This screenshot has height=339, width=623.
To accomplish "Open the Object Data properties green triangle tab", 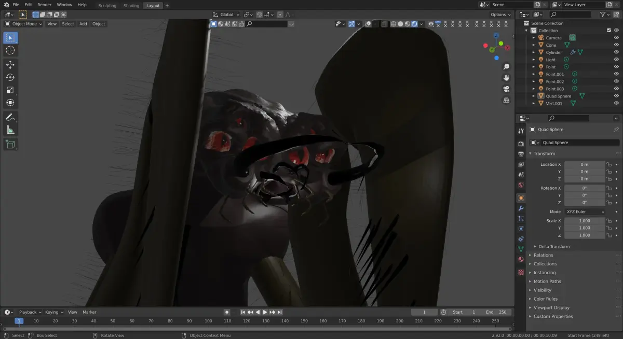I will [x=521, y=249].
